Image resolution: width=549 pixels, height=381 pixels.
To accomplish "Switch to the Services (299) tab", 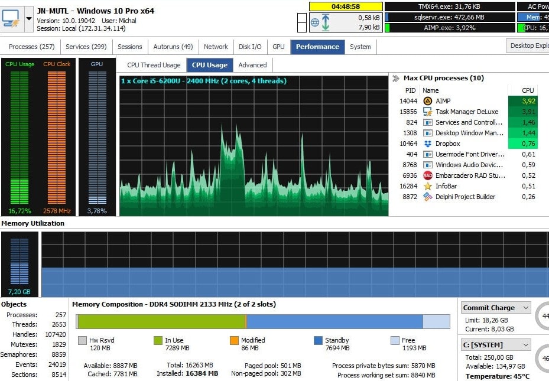I will click(x=86, y=47).
